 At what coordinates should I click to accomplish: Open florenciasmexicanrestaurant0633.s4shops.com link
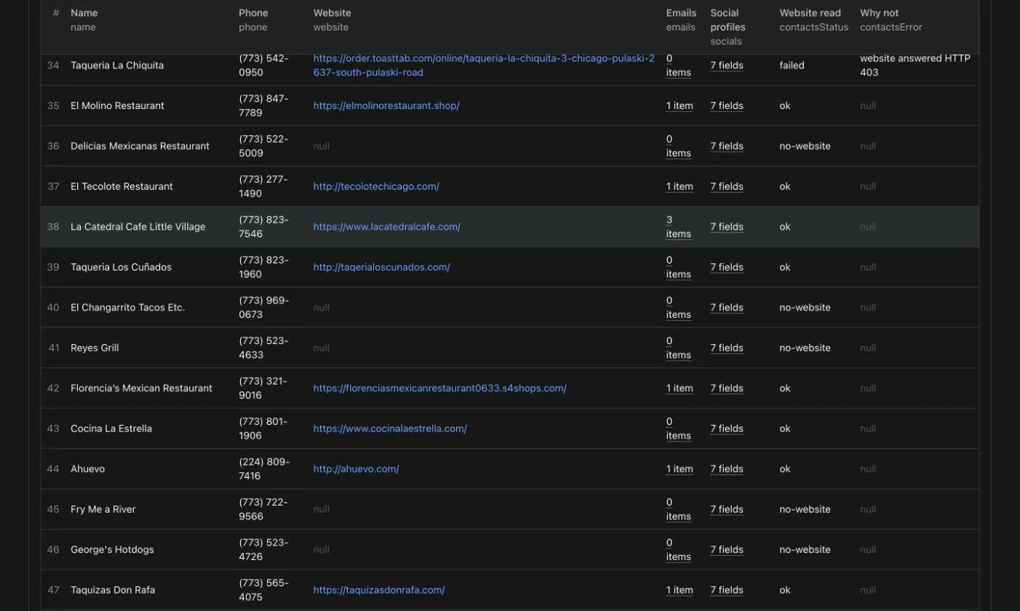[x=440, y=388]
